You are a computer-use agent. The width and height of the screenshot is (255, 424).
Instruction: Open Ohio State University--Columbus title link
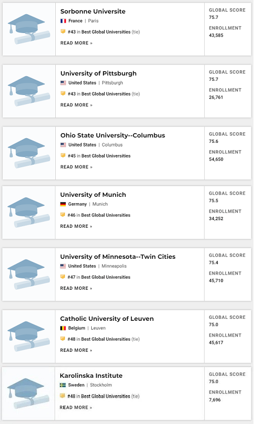pyautogui.click(x=113, y=135)
